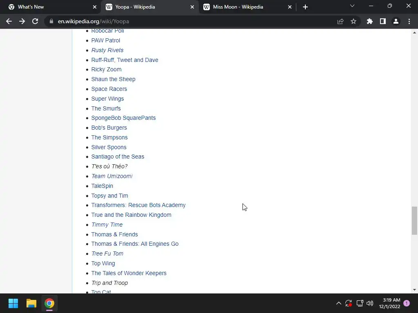Open the Rusty Rivets link
Image resolution: width=418 pixels, height=313 pixels.
point(107,50)
